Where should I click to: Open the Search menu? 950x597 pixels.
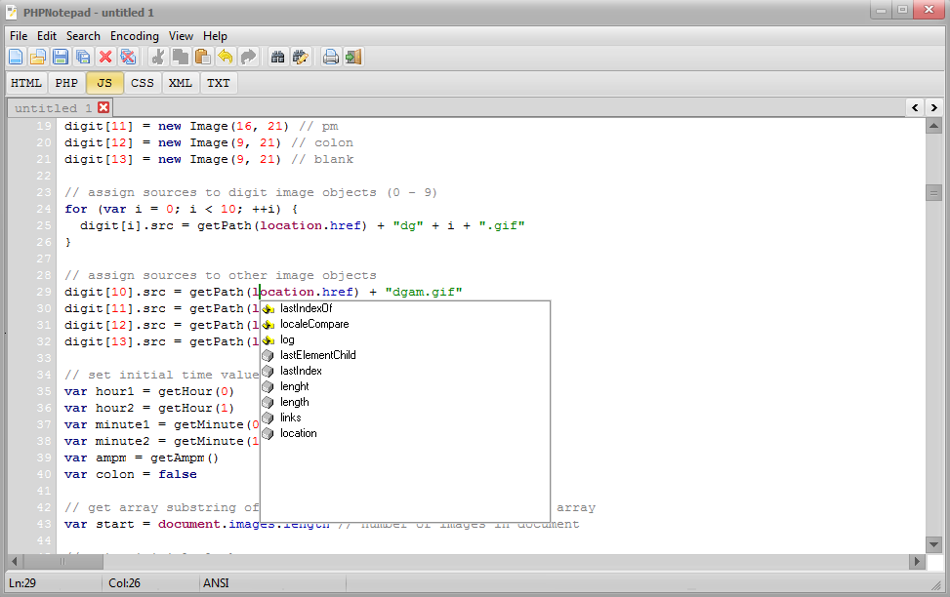click(83, 36)
